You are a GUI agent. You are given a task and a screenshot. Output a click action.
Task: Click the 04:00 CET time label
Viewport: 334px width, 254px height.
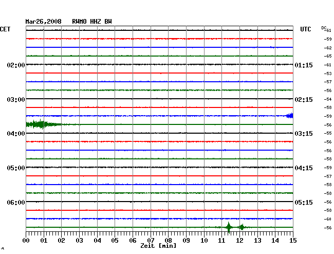pyautogui.click(x=16, y=134)
